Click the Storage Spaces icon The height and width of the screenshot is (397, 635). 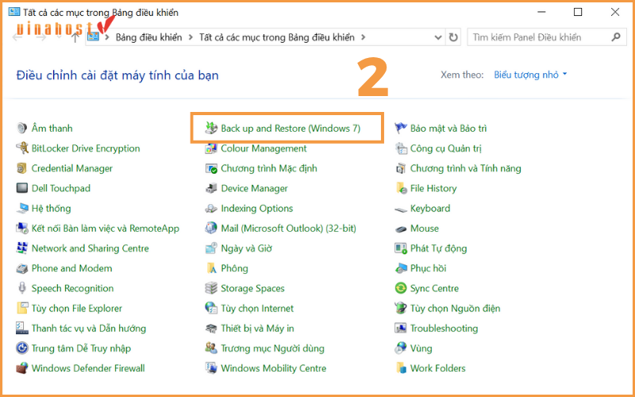211,289
